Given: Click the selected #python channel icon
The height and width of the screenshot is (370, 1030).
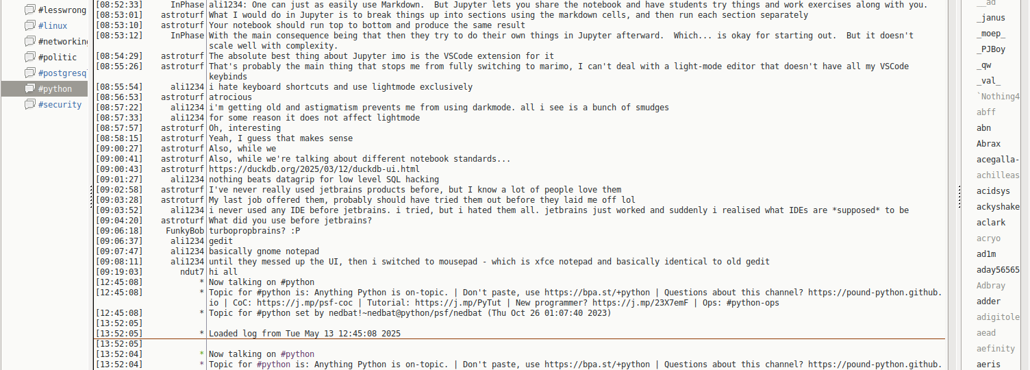Looking at the screenshot, I should (29, 88).
